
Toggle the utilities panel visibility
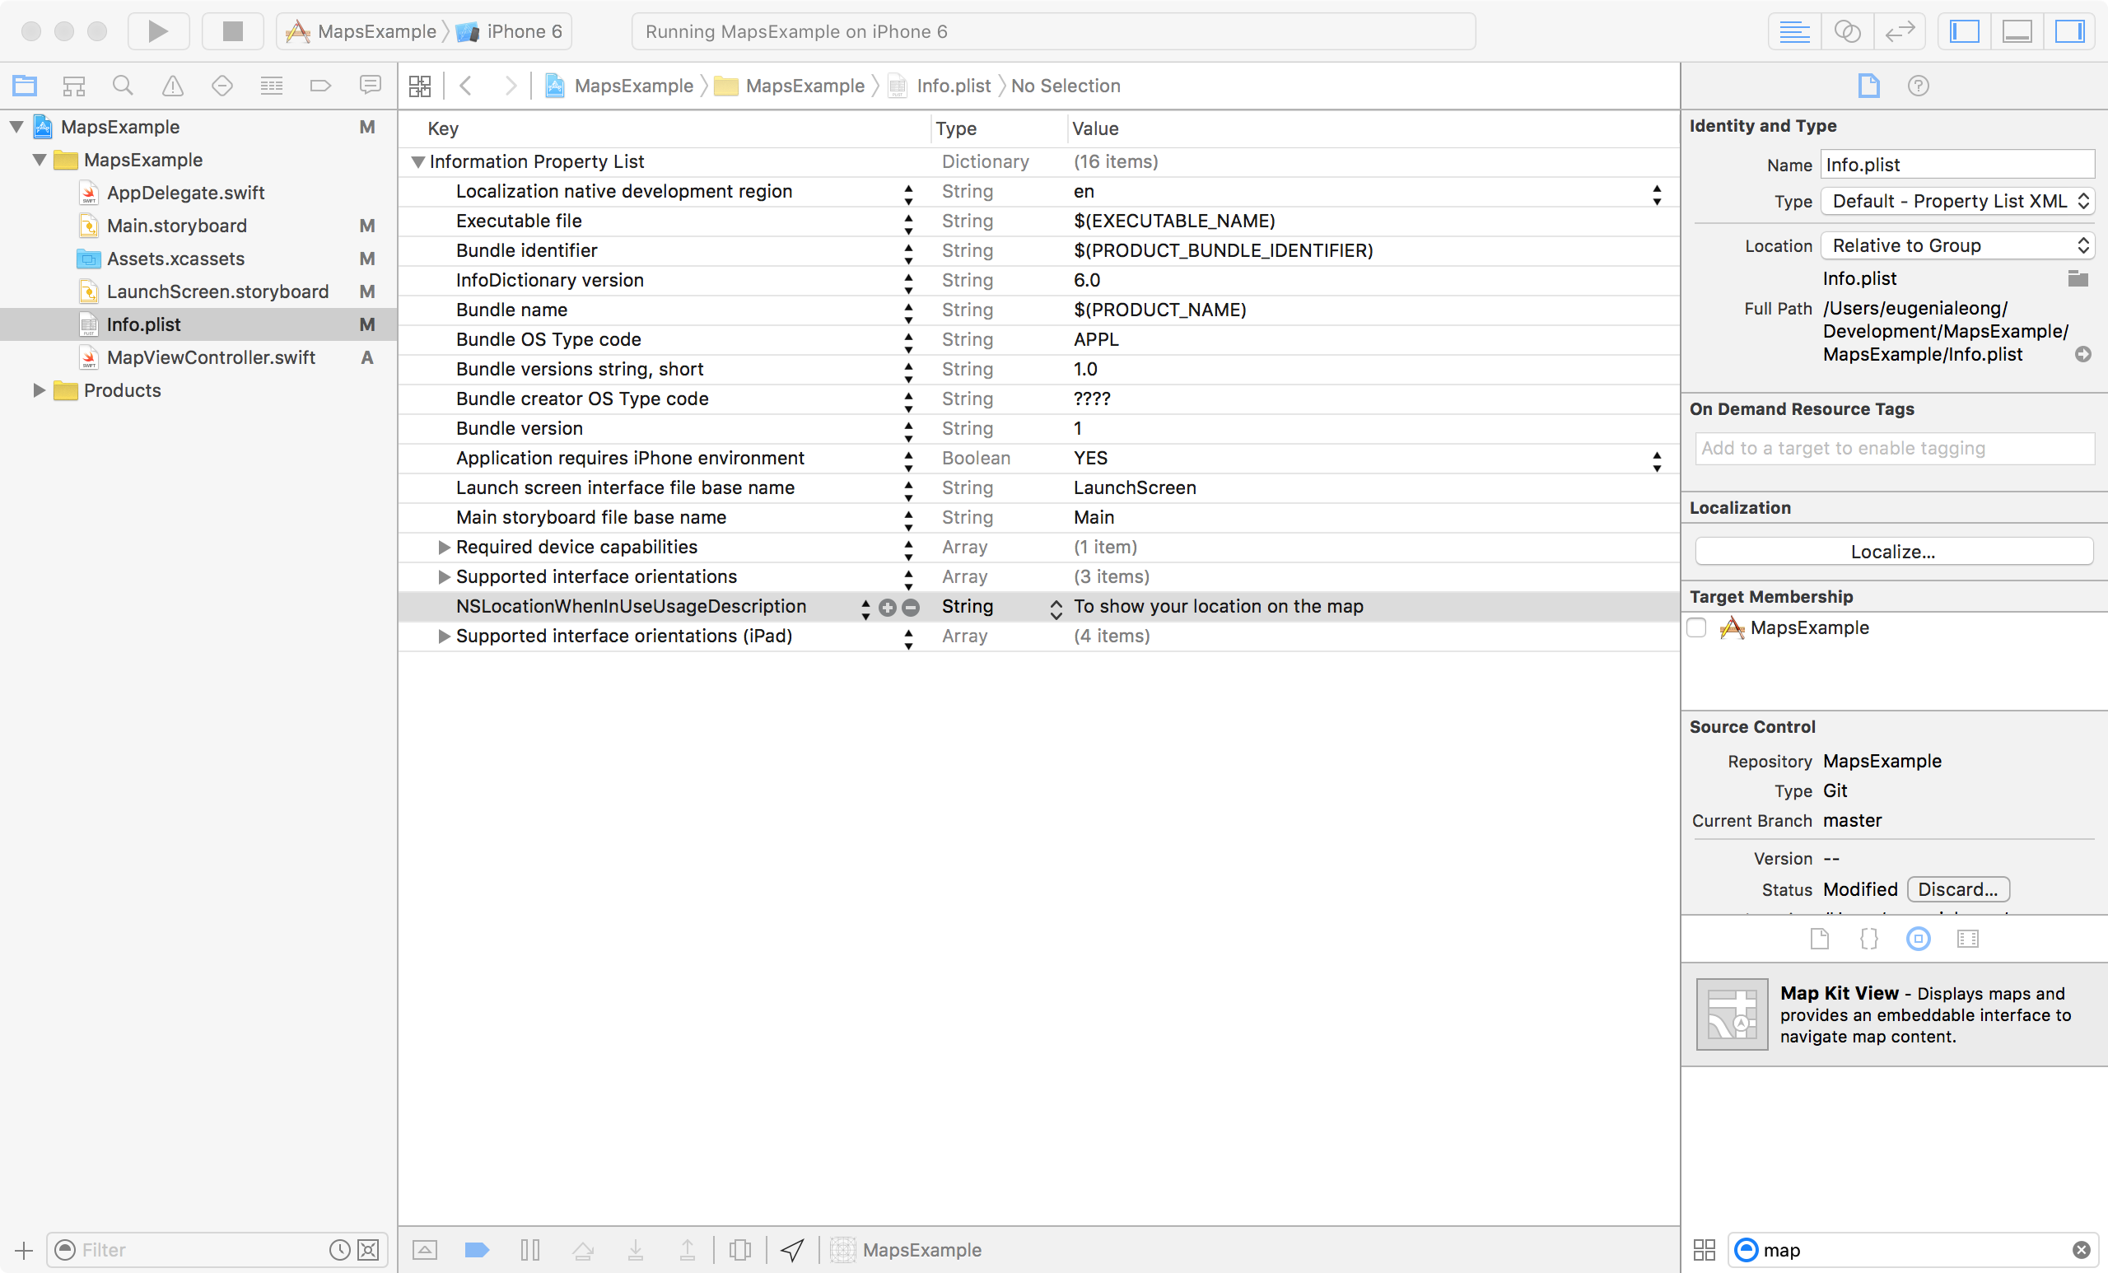(2069, 31)
